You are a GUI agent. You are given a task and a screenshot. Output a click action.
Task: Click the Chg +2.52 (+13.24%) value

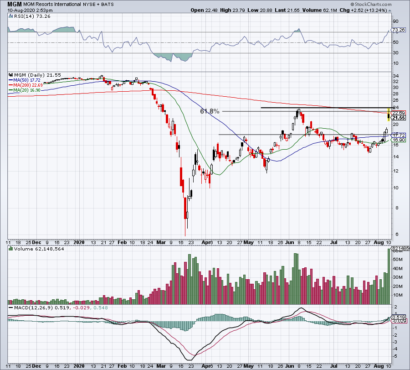pyautogui.click(x=363, y=10)
